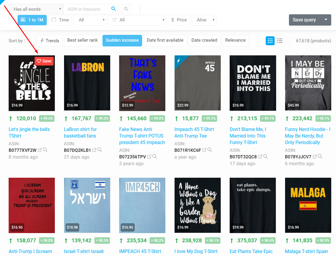
Task: Switch to grid view layout
Action: click(270, 40)
